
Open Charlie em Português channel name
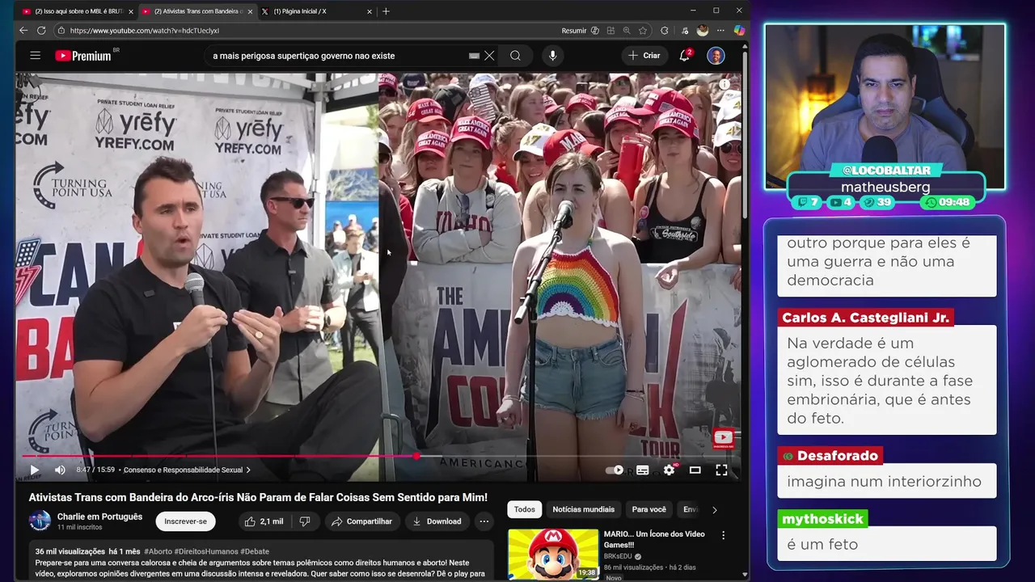click(99, 517)
